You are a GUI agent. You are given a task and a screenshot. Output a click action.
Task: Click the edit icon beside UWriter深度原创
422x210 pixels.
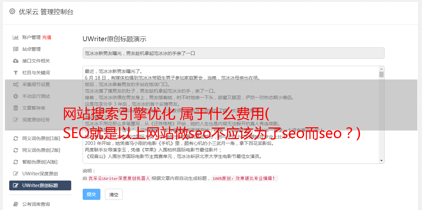15,174
